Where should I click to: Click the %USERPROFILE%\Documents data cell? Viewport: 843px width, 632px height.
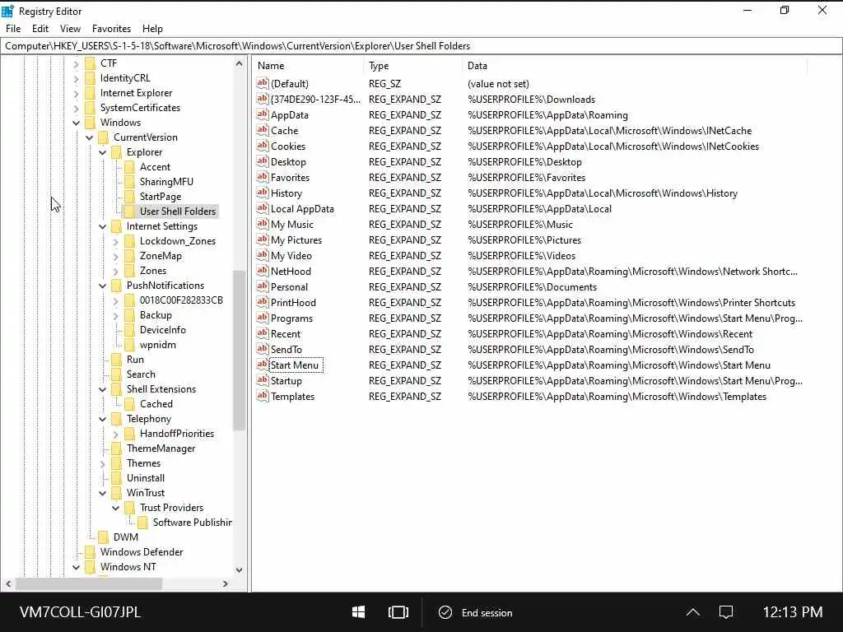pos(532,286)
